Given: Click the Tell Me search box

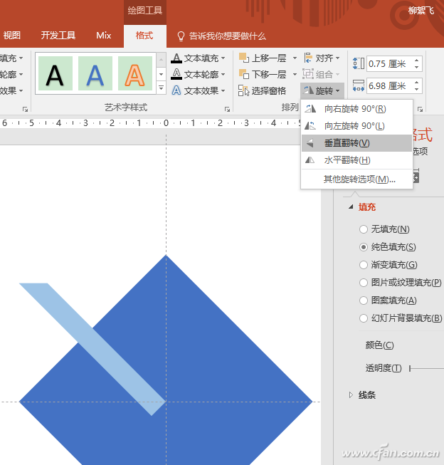Looking at the screenshot, I should (227, 36).
